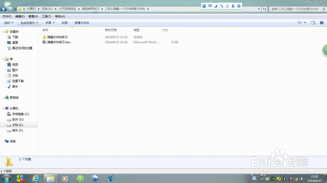Click the volume icon in system tray
The image size is (327, 183).
(302, 179)
